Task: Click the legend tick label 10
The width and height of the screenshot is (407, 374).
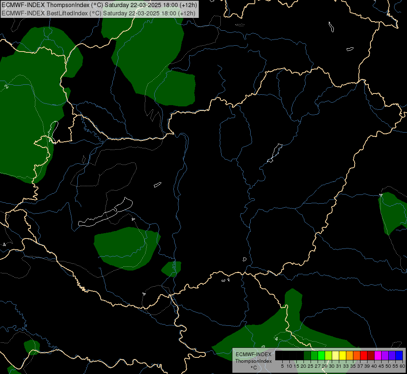Action: click(289, 366)
